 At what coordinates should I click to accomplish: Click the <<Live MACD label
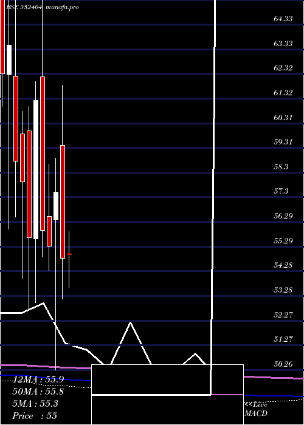click(x=256, y=409)
